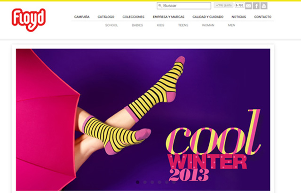This screenshot has width=301, height=193.
Task: Select the Men category link
Action: (x=231, y=25)
